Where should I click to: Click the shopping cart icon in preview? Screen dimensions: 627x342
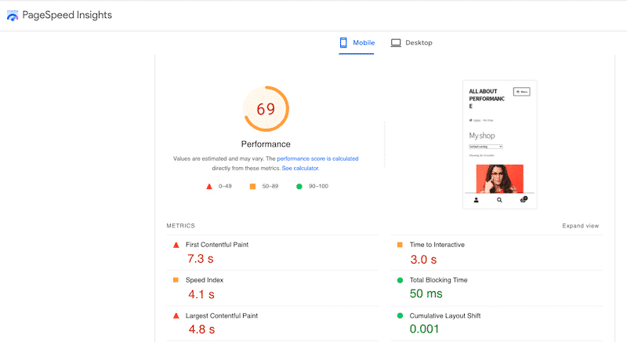[524, 199]
